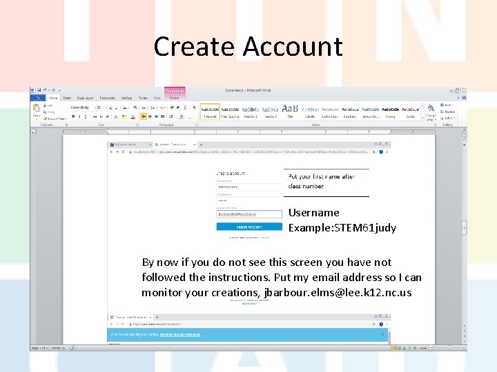This screenshot has height=372, width=497.
Task: Click the font color icon
Action: tap(133, 116)
